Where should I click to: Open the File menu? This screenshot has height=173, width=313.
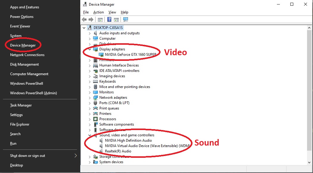pos(86,12)
